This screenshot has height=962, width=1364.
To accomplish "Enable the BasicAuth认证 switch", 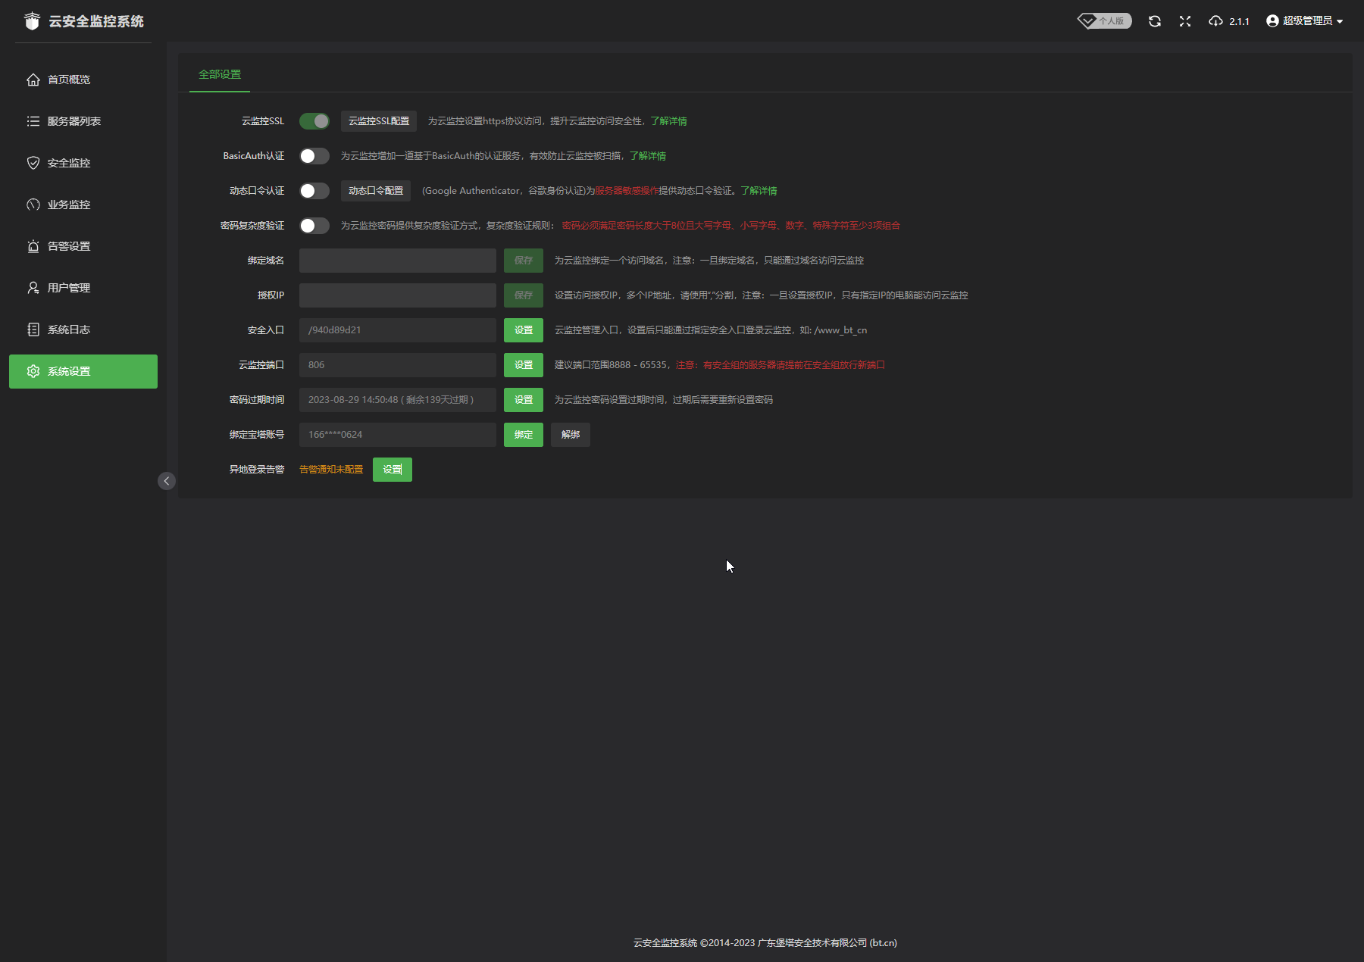I will point(314,156).
